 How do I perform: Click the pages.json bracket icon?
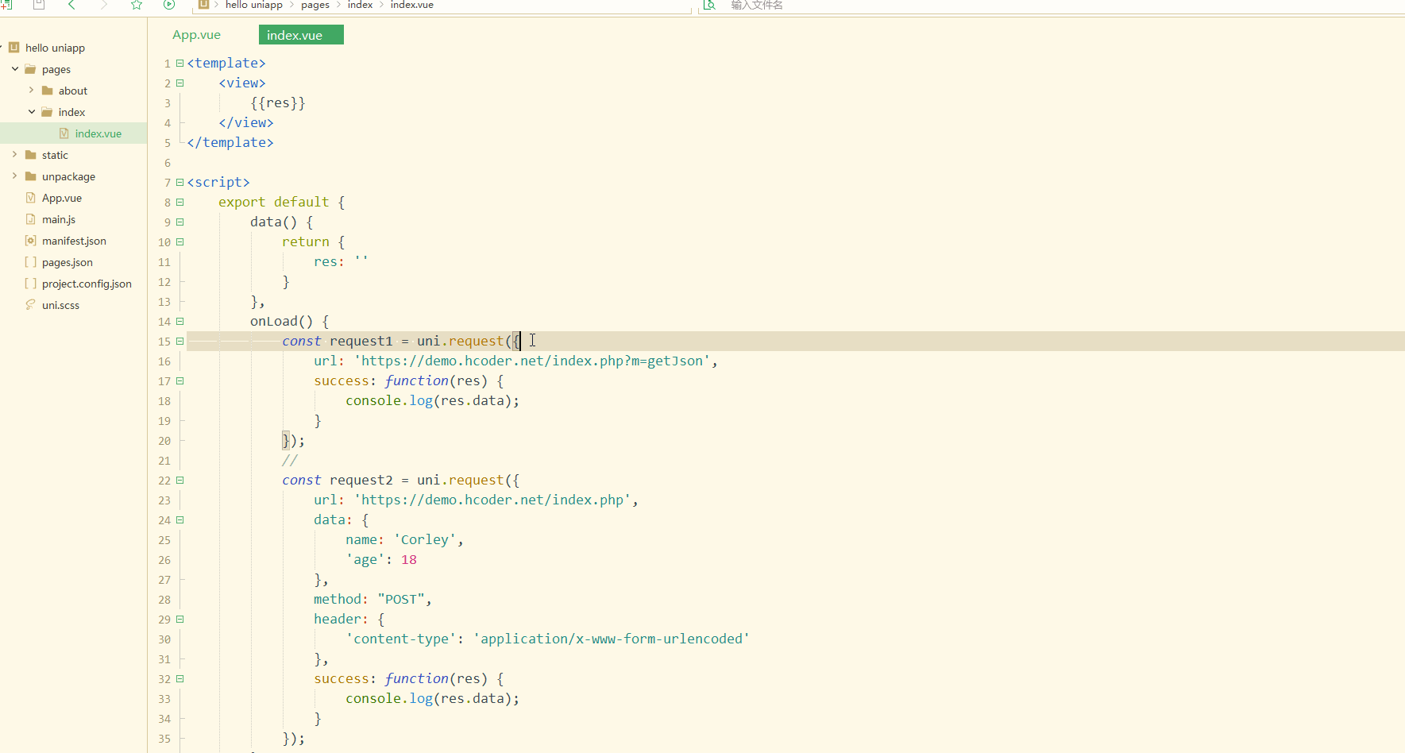point(30,262)
